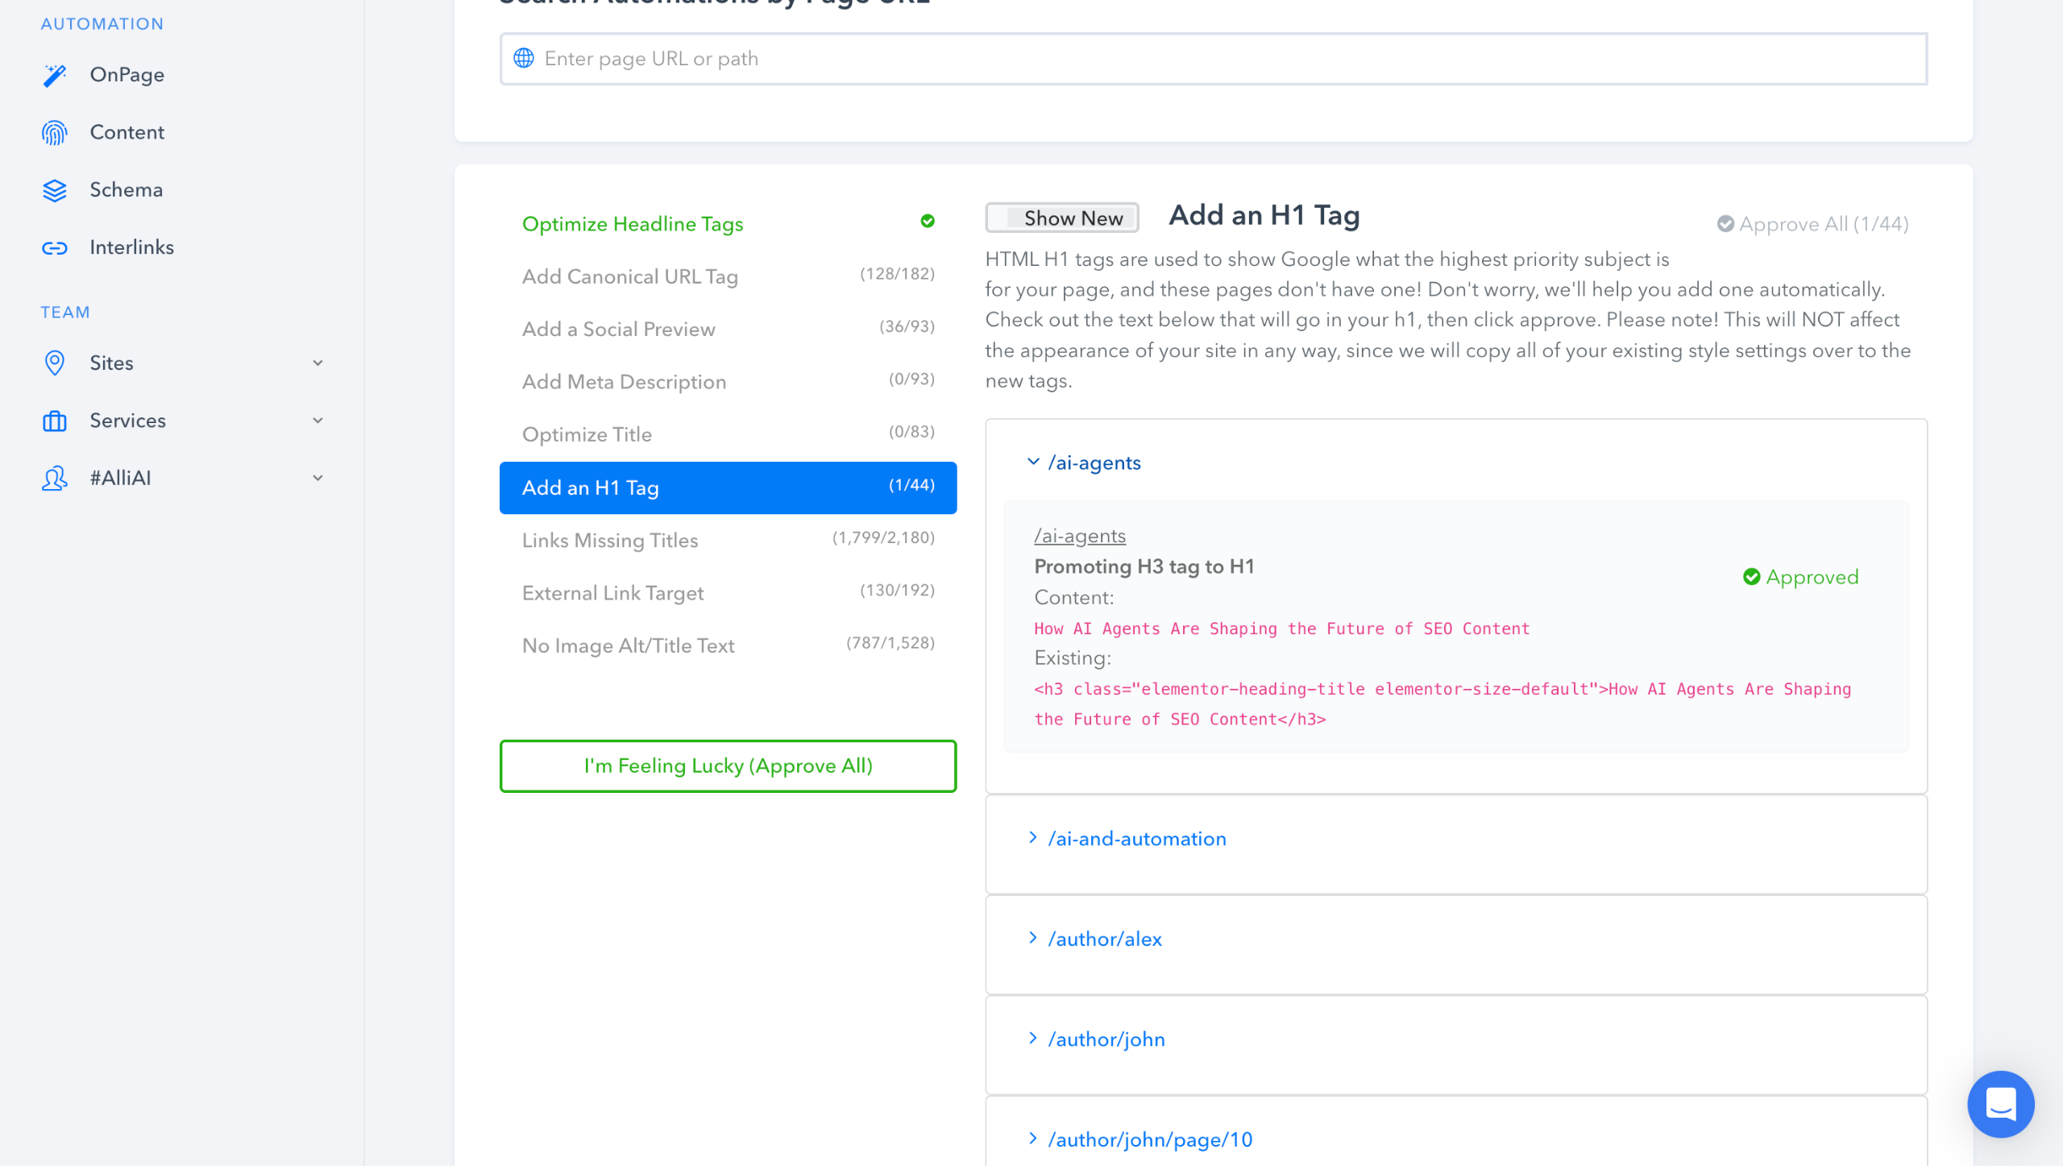Toggle the Show New switch
The image size is (2063, 1166).
click(1061, 218)
